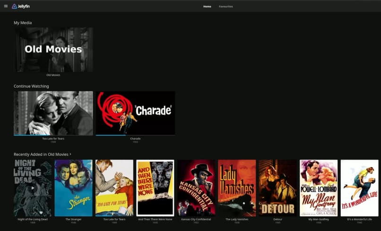Switch to the Home tab
This screenshot has height=231, width=381.
pyautogui.click(x=207, y=7)
